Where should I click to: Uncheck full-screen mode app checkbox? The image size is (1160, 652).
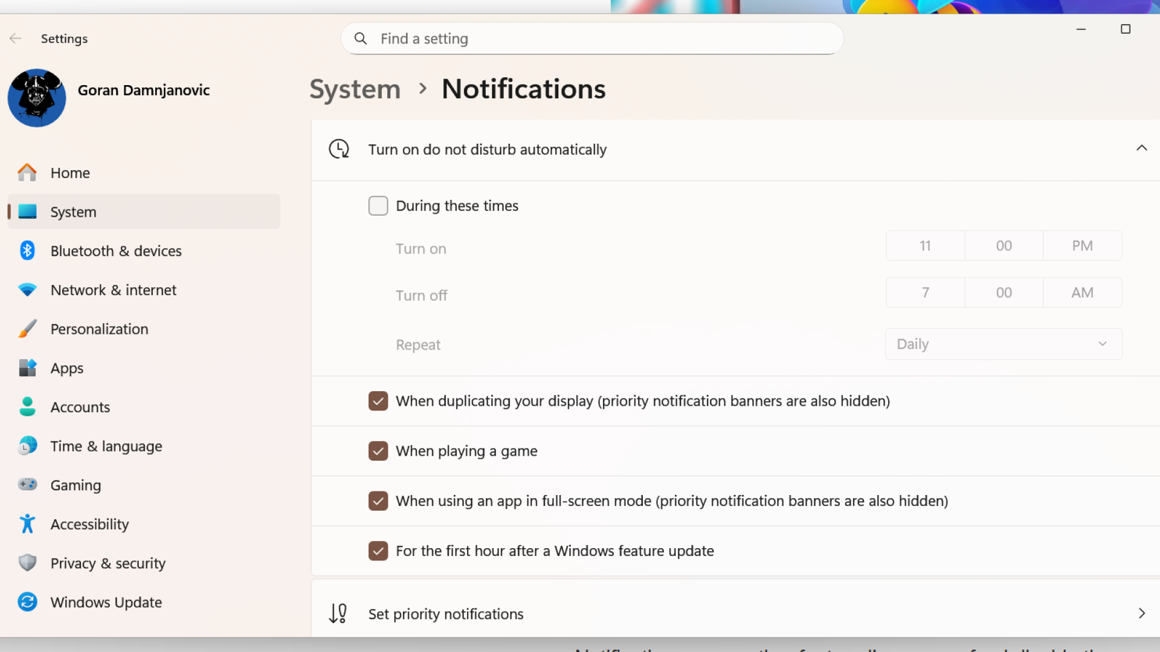click(378, 501)
